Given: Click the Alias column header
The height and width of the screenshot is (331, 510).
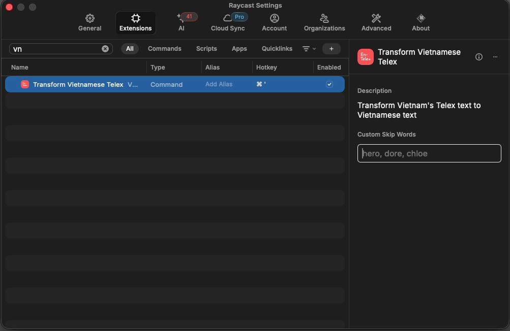Looking at the screenshot, I should [x=213, y=67].
